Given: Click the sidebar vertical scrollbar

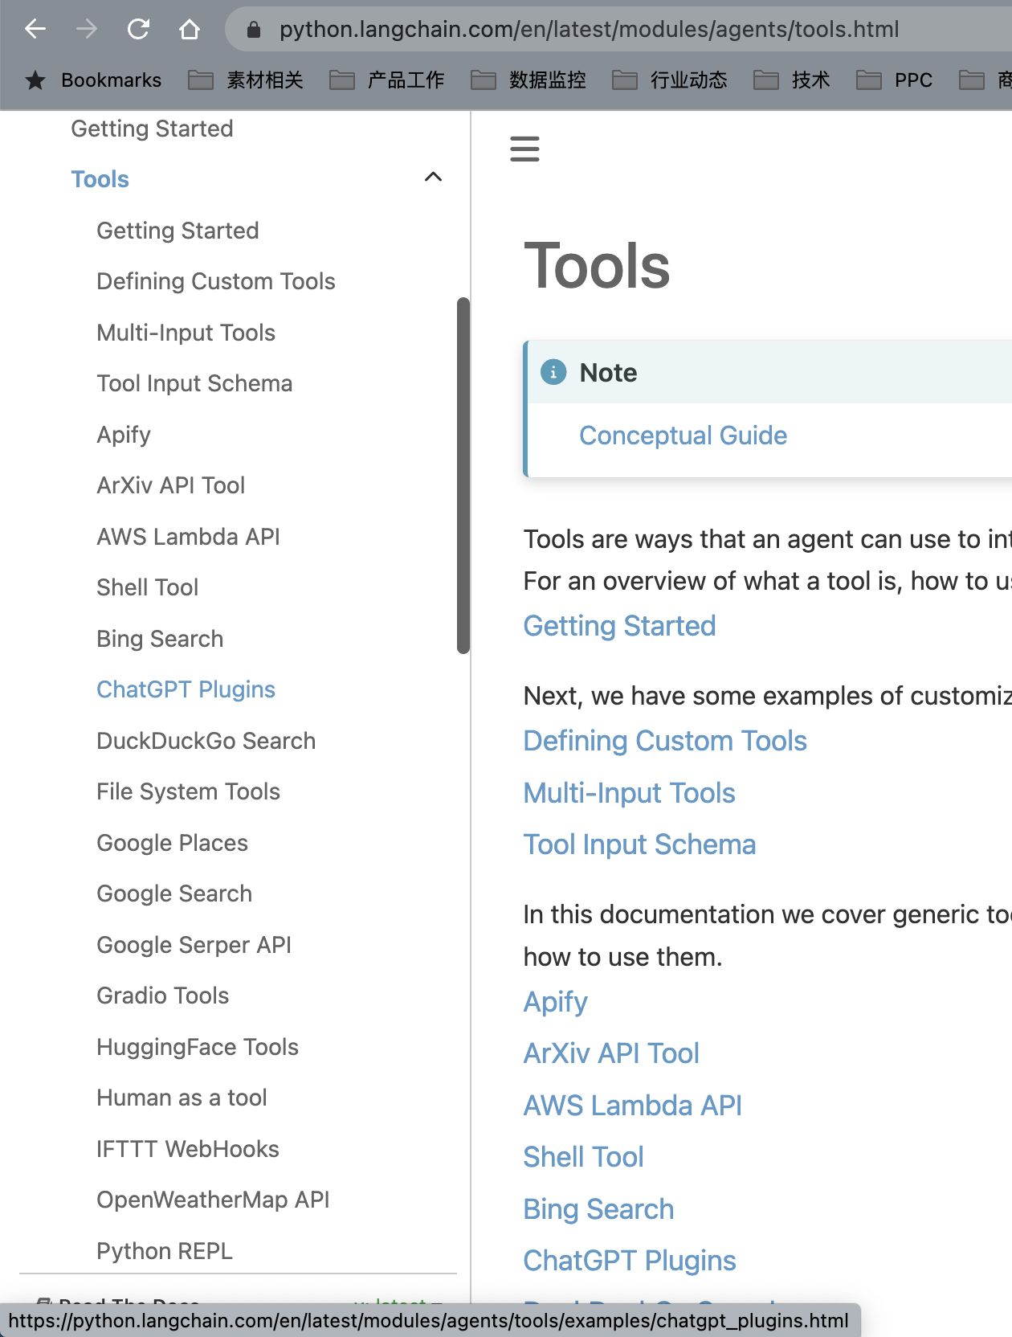Looking at the screenshot, I should (x=463, y=476).
